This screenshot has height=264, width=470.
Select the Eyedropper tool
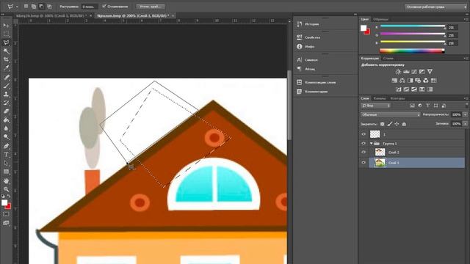tap(6, 68)
